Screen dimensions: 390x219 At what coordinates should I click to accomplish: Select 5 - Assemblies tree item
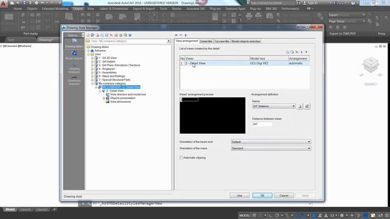tap(107, 72)
